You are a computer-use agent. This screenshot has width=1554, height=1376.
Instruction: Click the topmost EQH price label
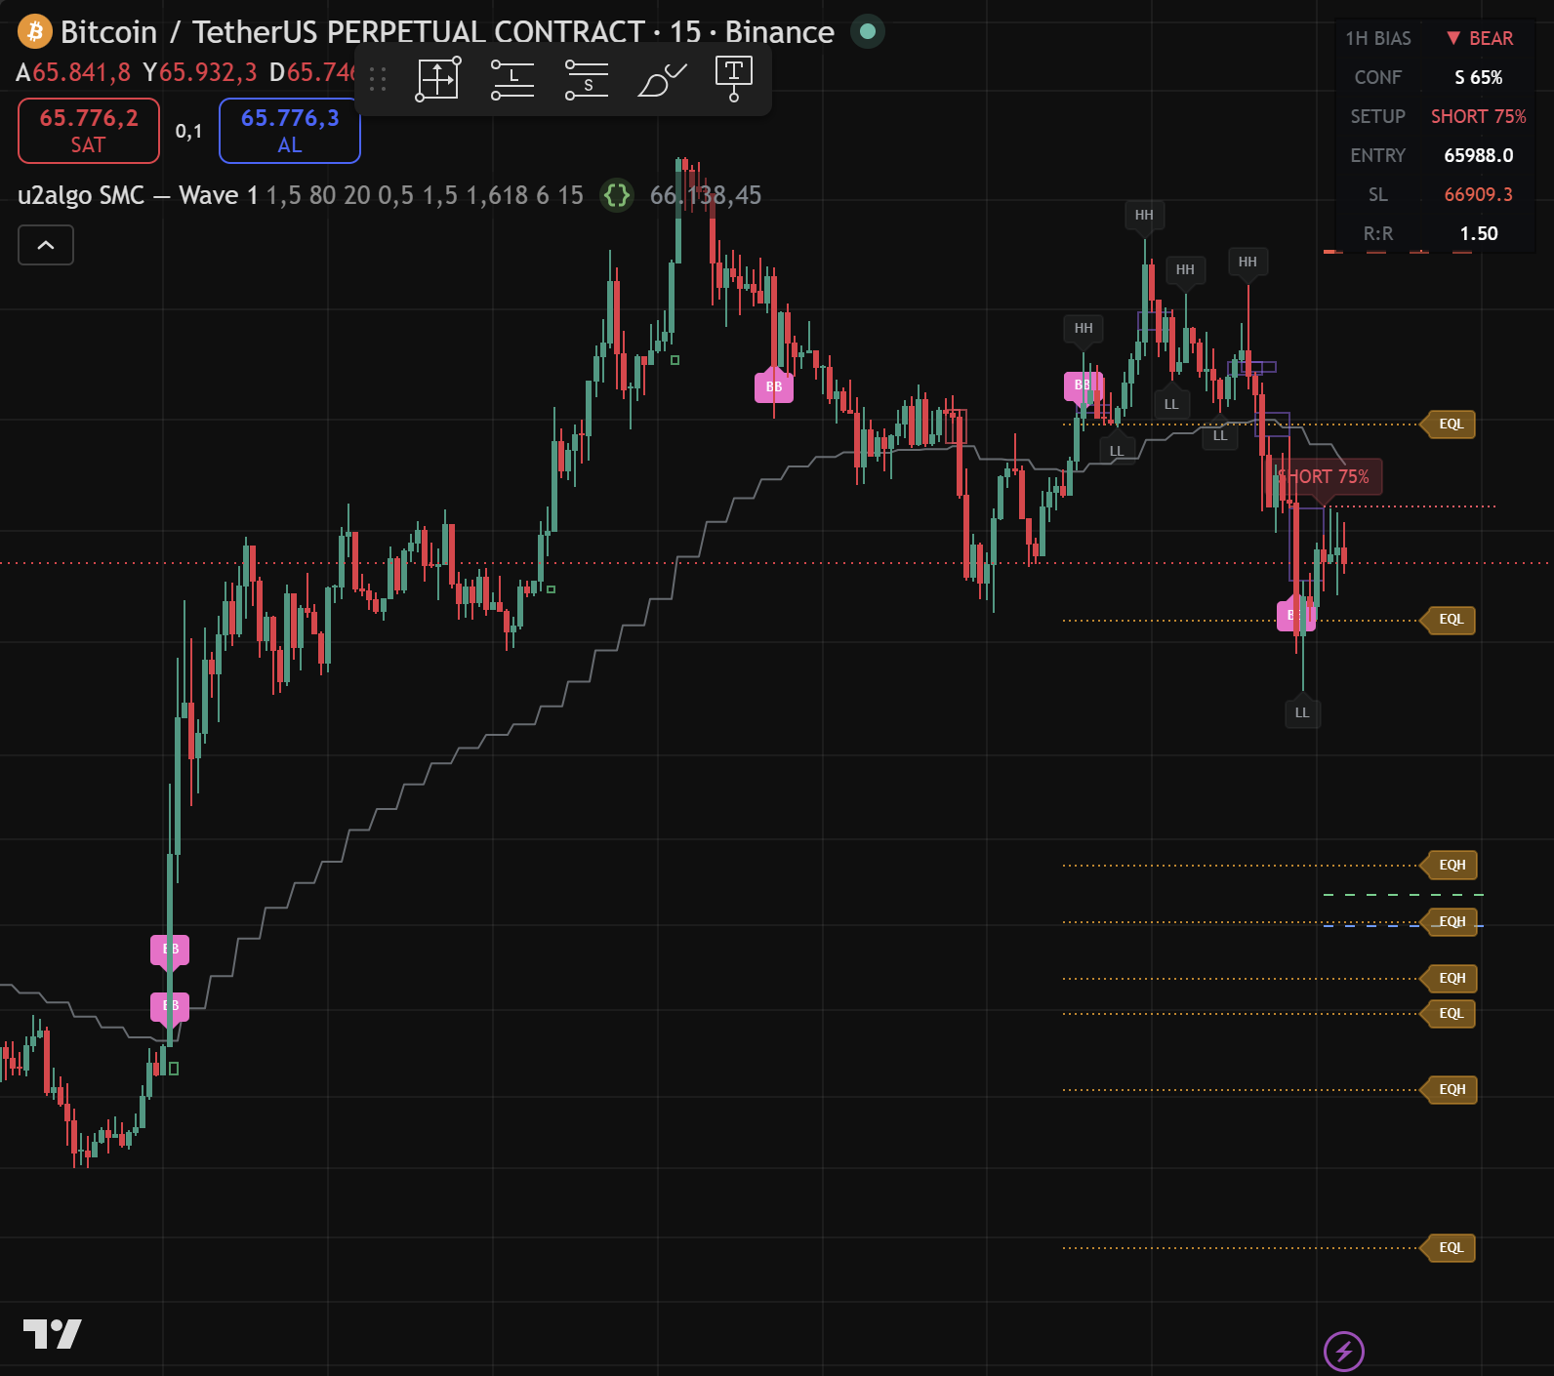coord(1452,866)
